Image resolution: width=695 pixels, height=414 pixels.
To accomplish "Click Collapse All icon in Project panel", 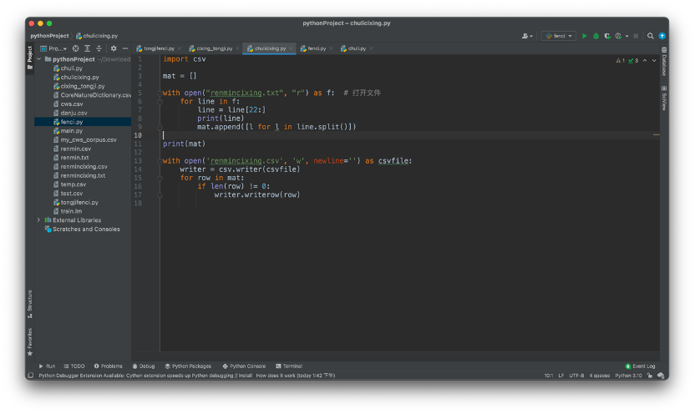I will point(99,48).
